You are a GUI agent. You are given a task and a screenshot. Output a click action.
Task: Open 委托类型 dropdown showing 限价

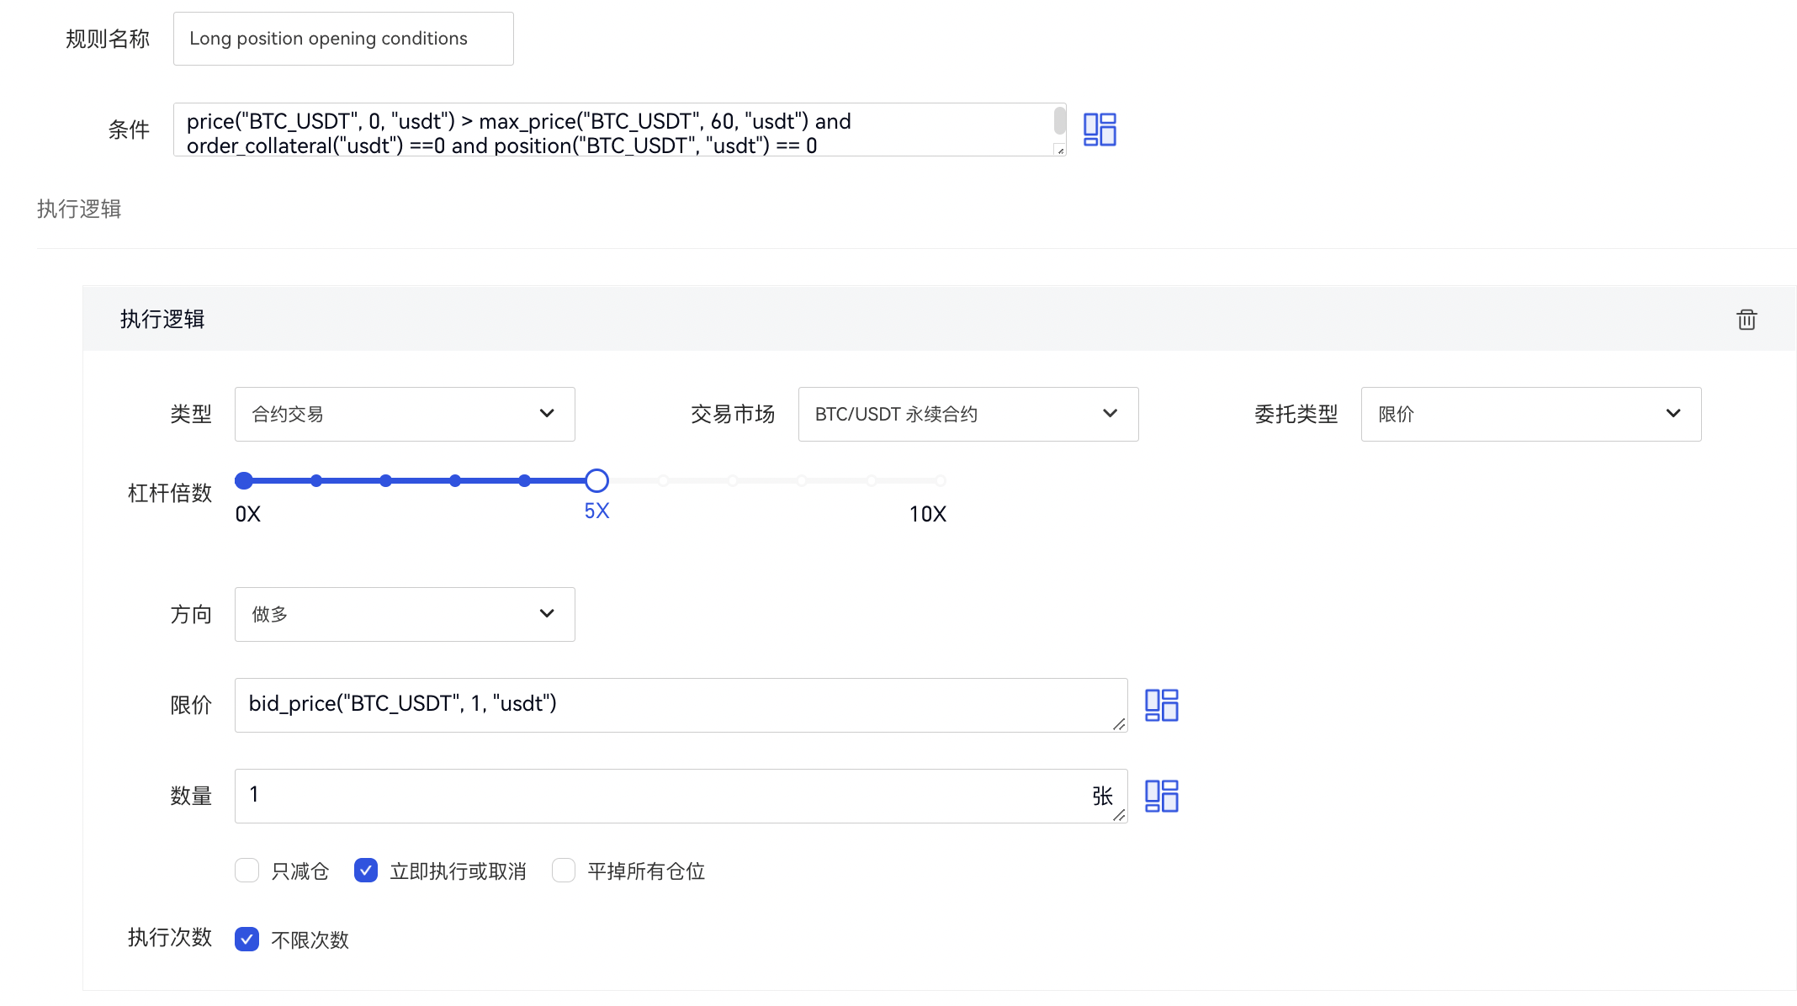tap(1530, 414)
